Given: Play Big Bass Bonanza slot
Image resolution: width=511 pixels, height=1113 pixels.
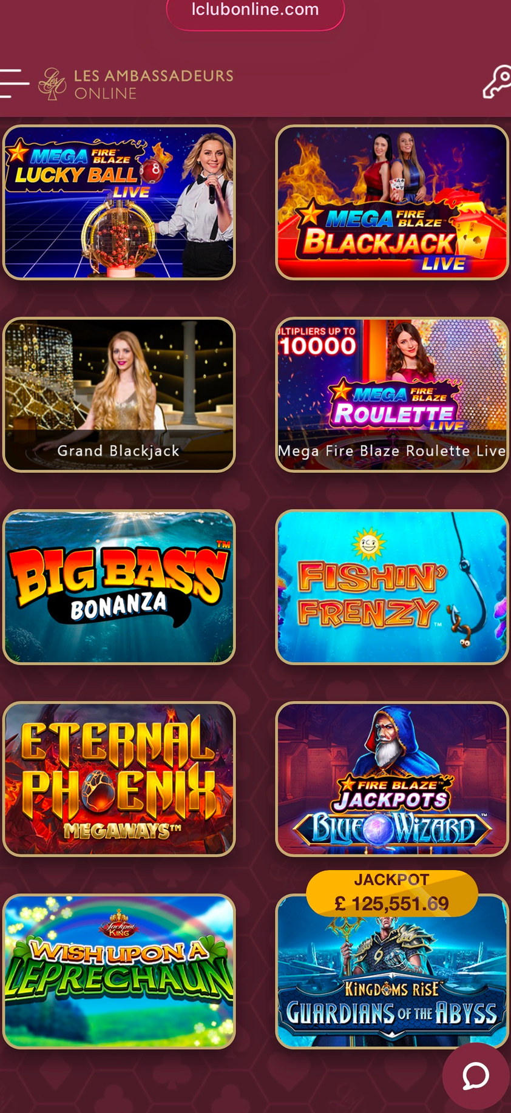Looking at the screenshot, I should [x=119, y=587].
